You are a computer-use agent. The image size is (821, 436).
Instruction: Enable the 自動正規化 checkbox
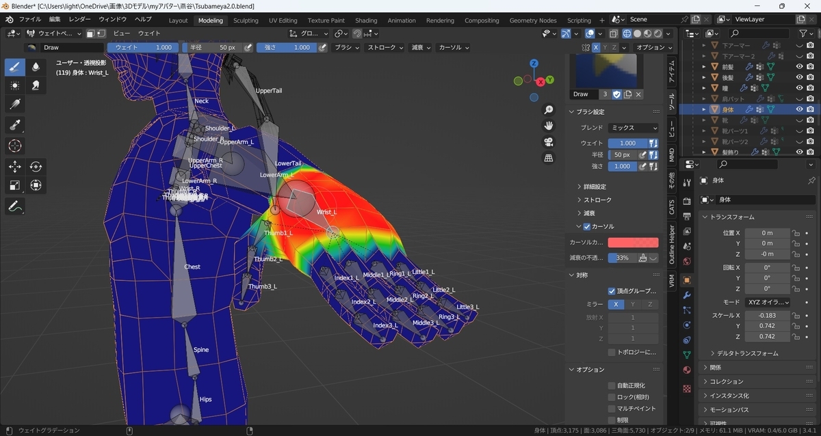[x=612, y=385]
